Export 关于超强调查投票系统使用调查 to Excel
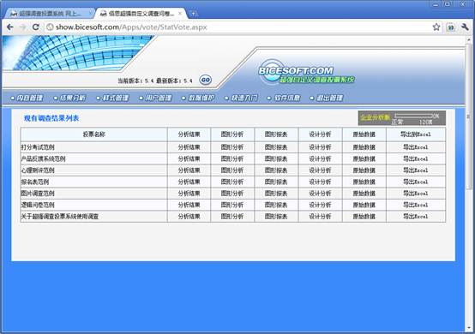 pyautogui.click(x=416, y=217)
